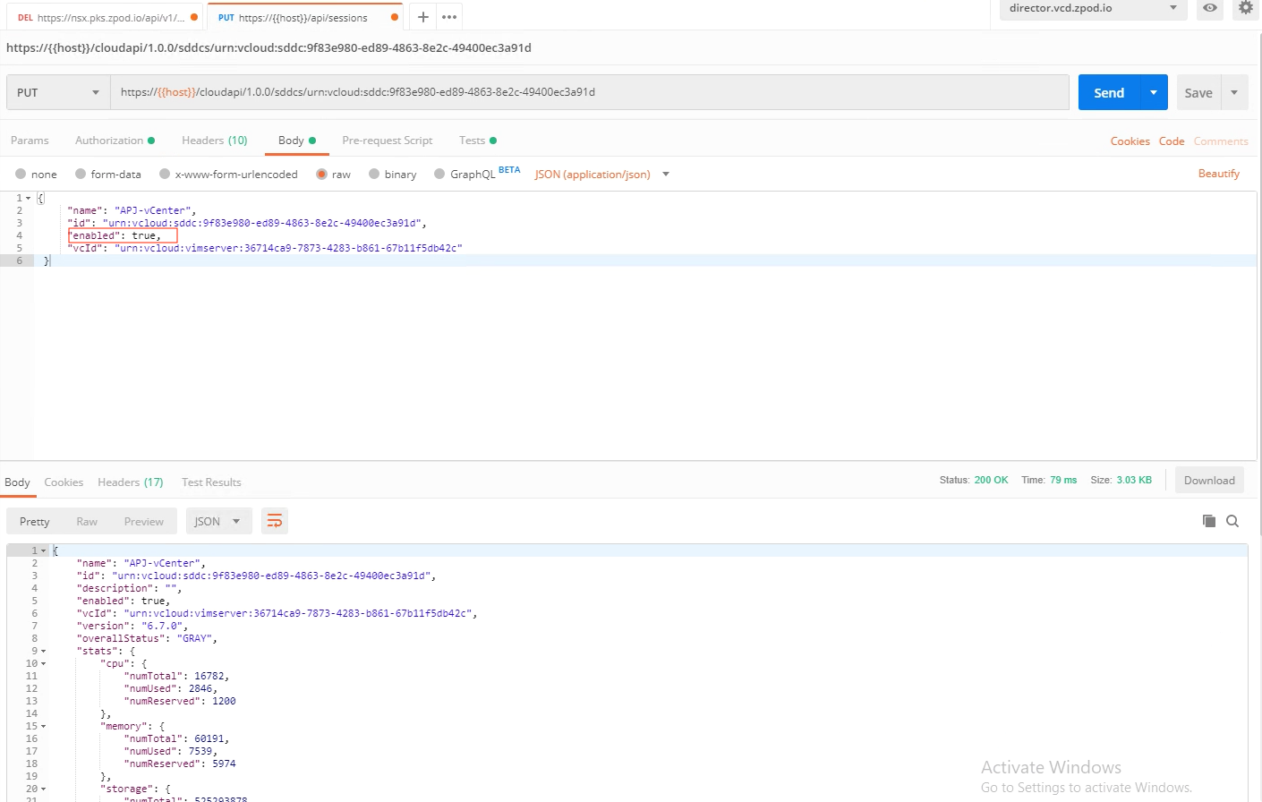Click the Beautify link
Image resolution: width=1262 pixels, height=802 pixels.
coord(1218,174)
